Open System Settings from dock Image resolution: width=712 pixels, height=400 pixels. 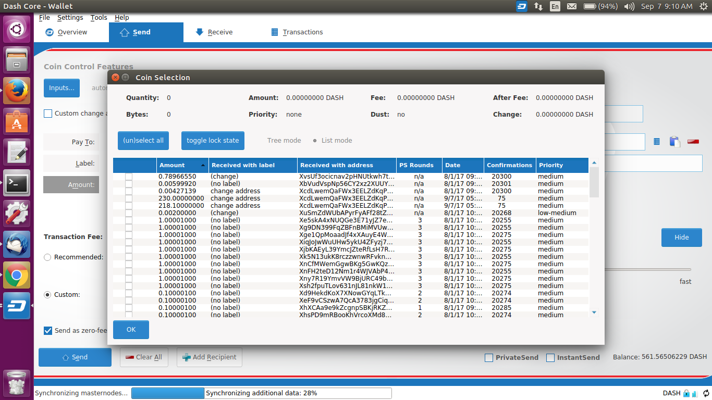click(x=17, y=214)
